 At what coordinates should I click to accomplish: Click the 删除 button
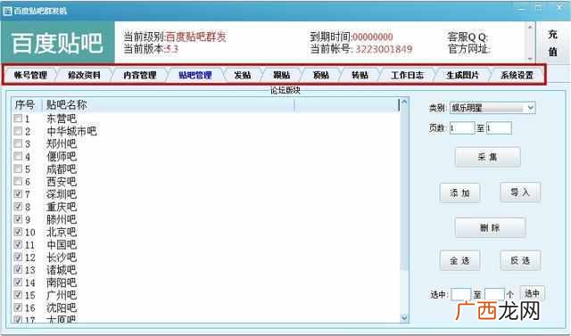coord(490,227)
